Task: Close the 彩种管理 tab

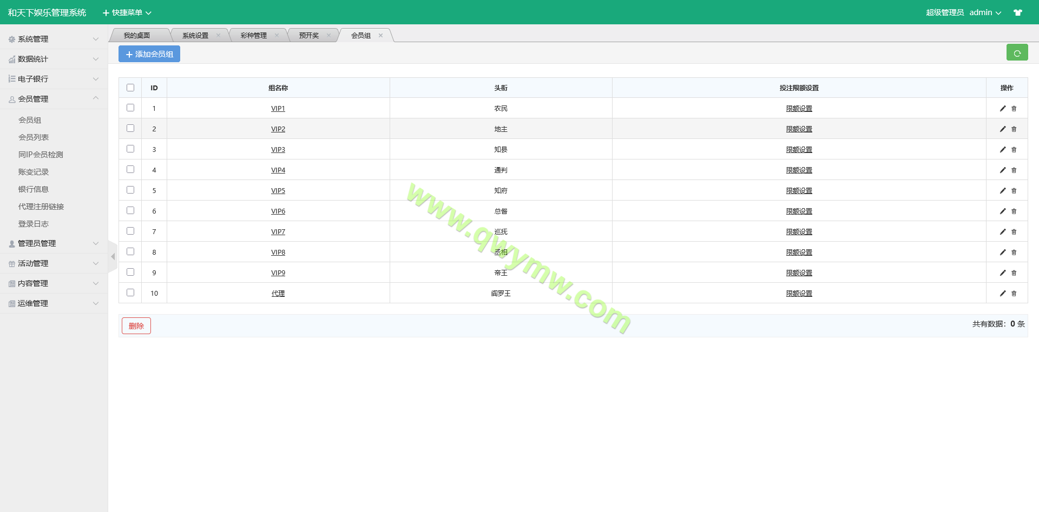Action: (x=277, y=36)
